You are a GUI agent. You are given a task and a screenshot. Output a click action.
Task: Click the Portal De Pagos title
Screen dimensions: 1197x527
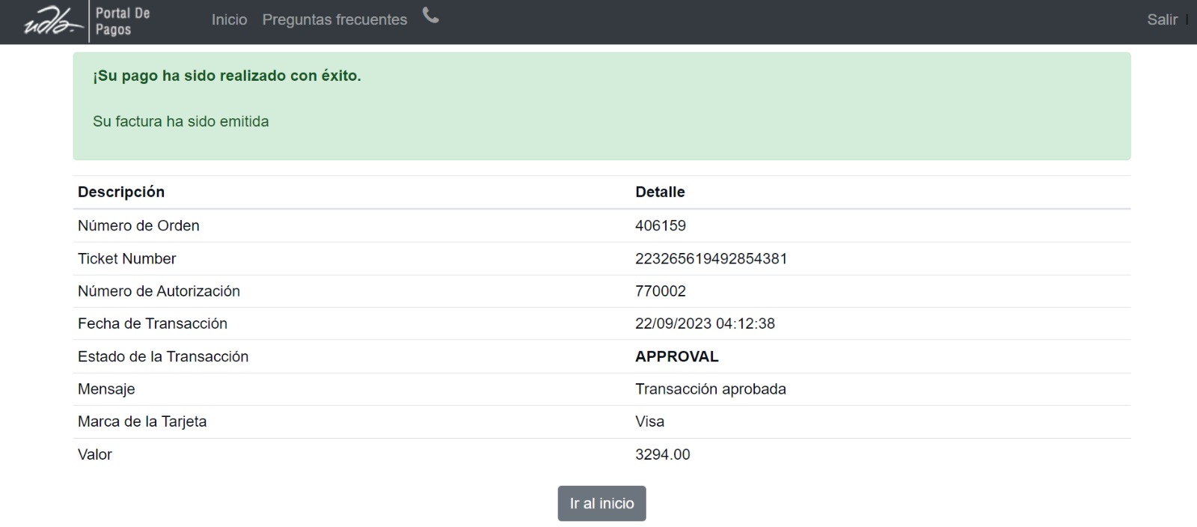tap(123, 22)
